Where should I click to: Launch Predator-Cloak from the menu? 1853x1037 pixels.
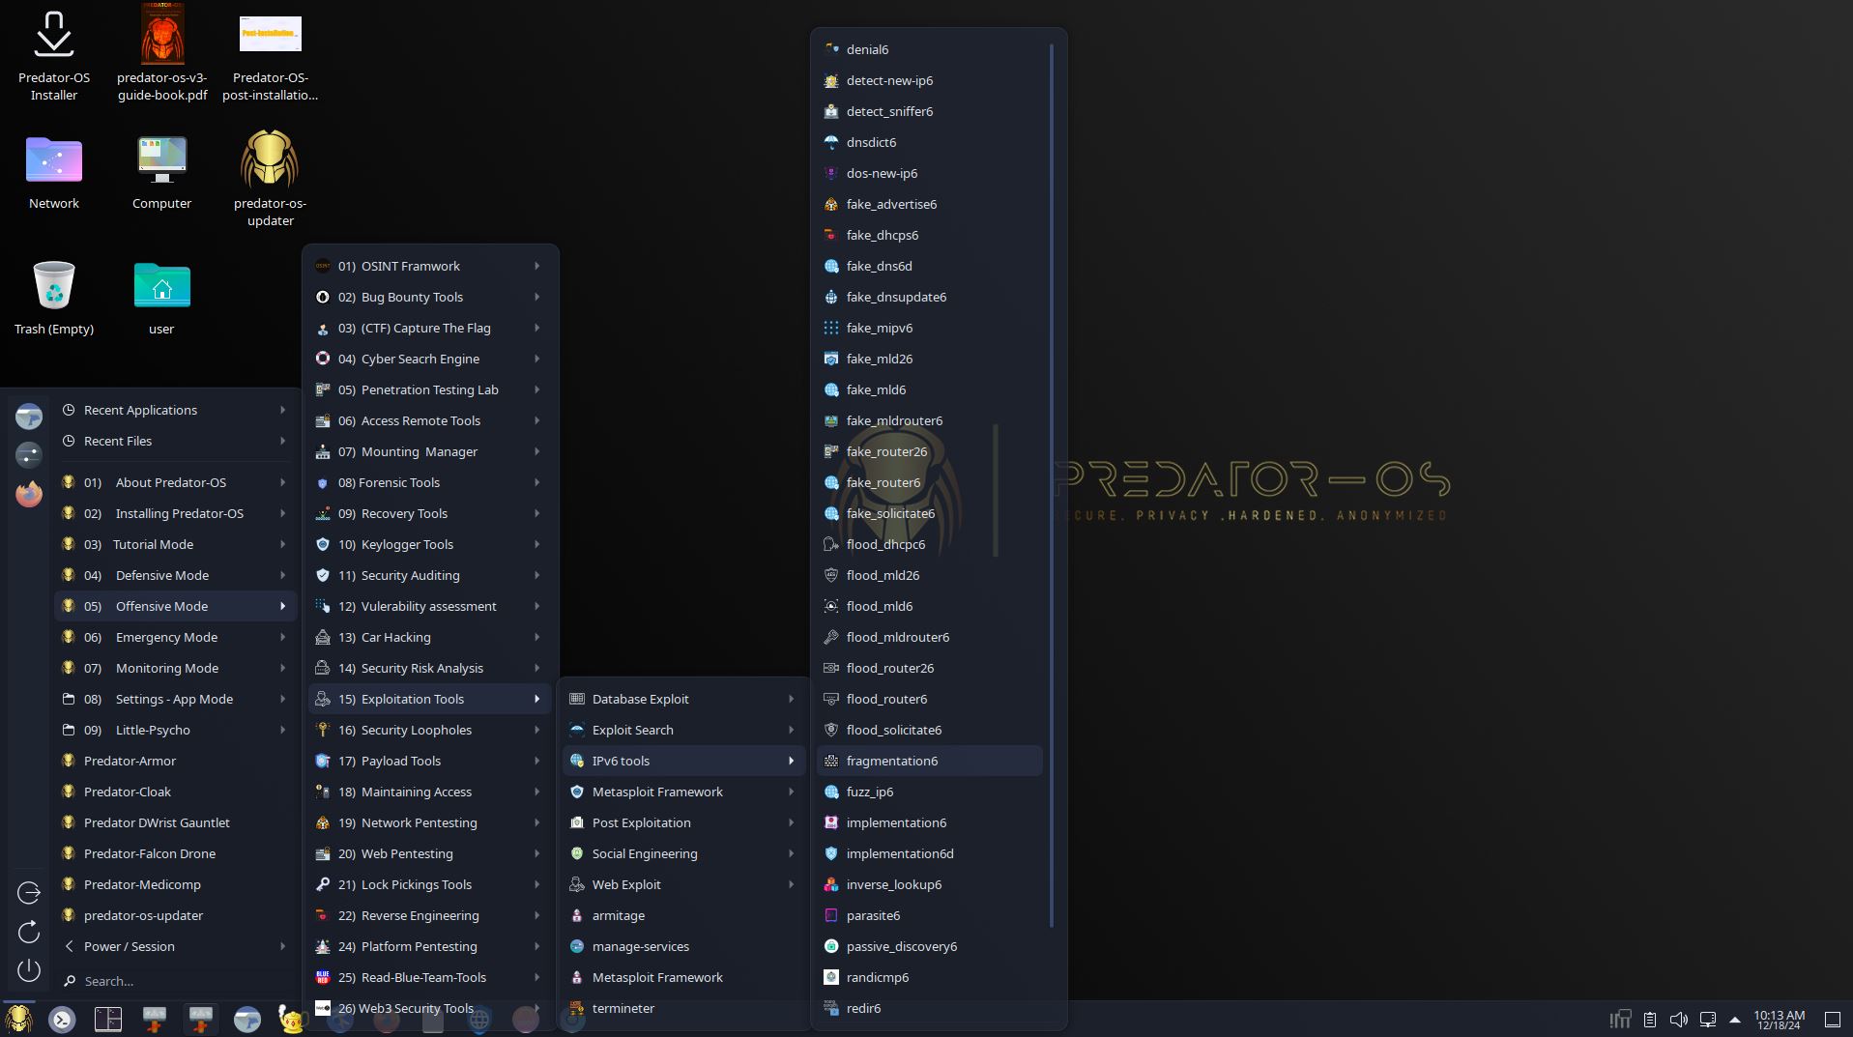(x=174, y=792)
